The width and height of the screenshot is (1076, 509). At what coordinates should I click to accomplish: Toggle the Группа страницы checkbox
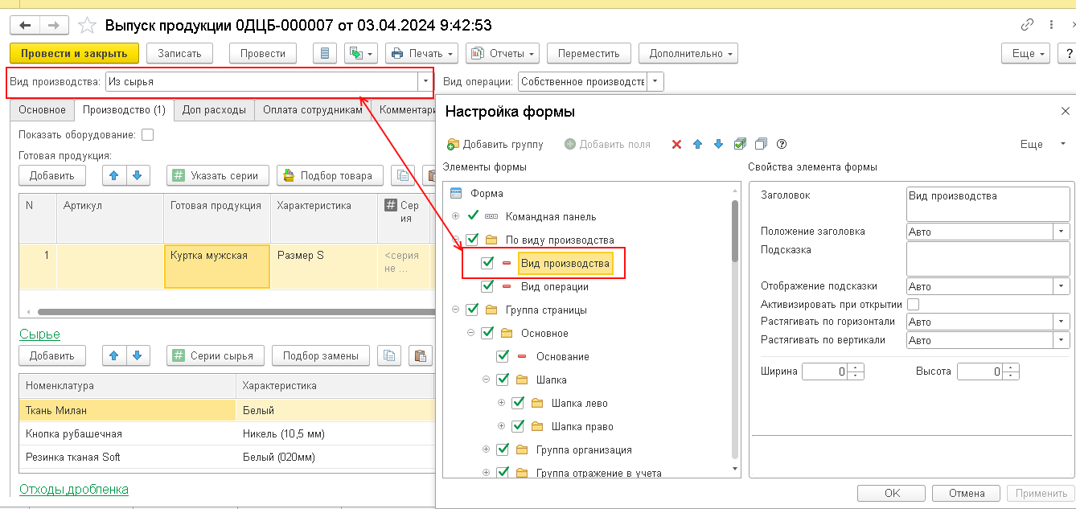pyautogui.click(x=472, y=310)
